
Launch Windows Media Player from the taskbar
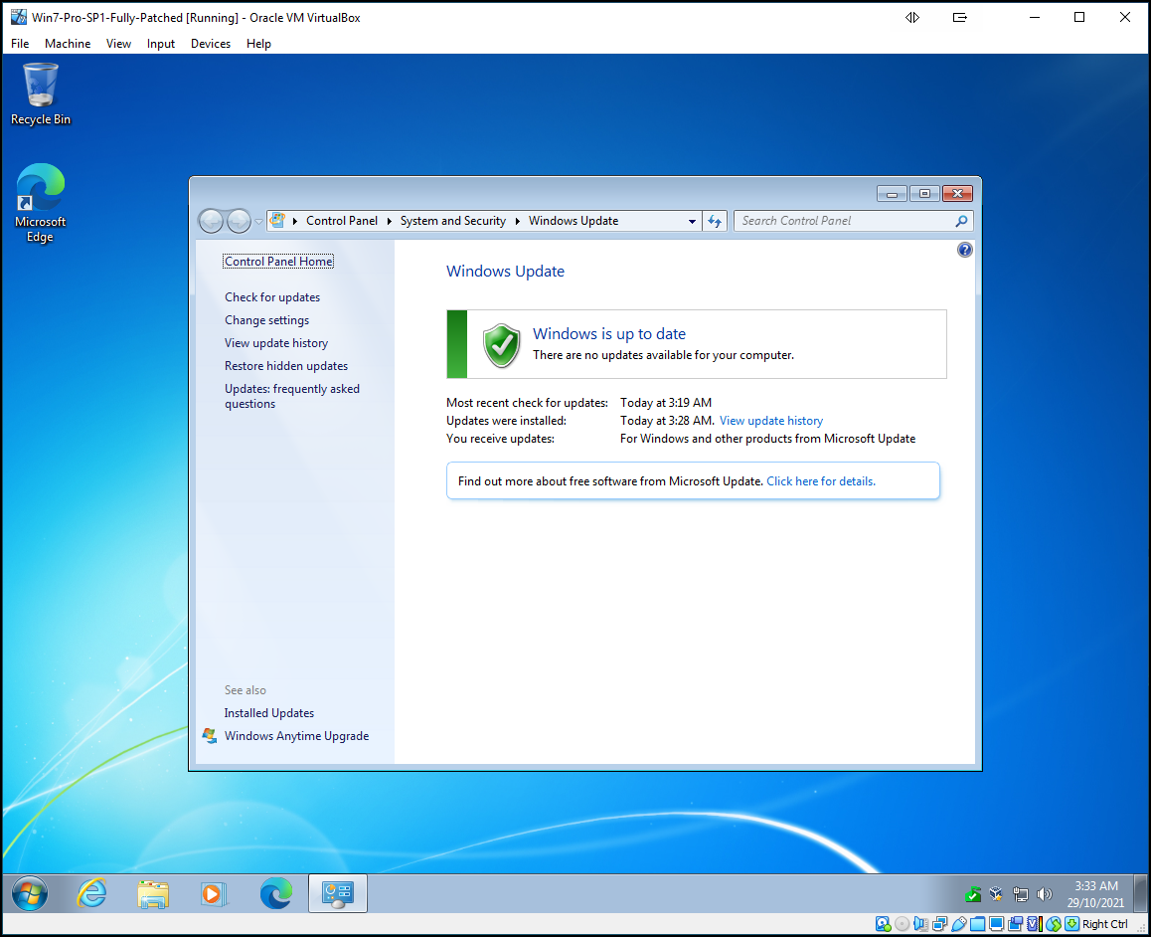pyautogui.click(x=213, y=893)
